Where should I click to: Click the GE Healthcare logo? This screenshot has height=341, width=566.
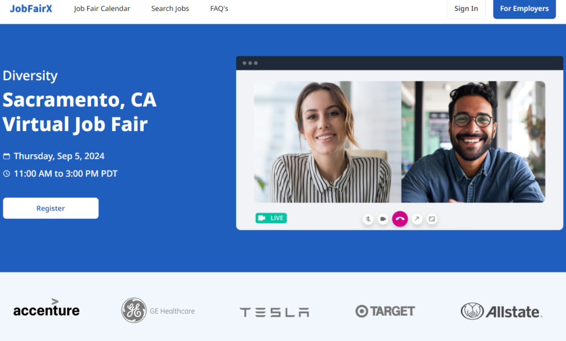click(158, 311)
